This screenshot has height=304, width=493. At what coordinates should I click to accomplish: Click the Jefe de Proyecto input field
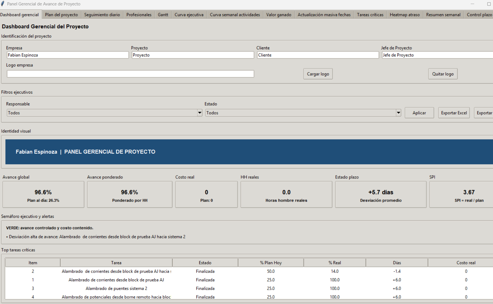(437, 55)
